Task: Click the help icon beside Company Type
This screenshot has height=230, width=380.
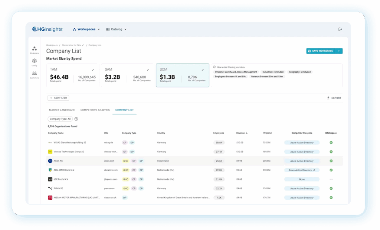Action: point(76,119)
